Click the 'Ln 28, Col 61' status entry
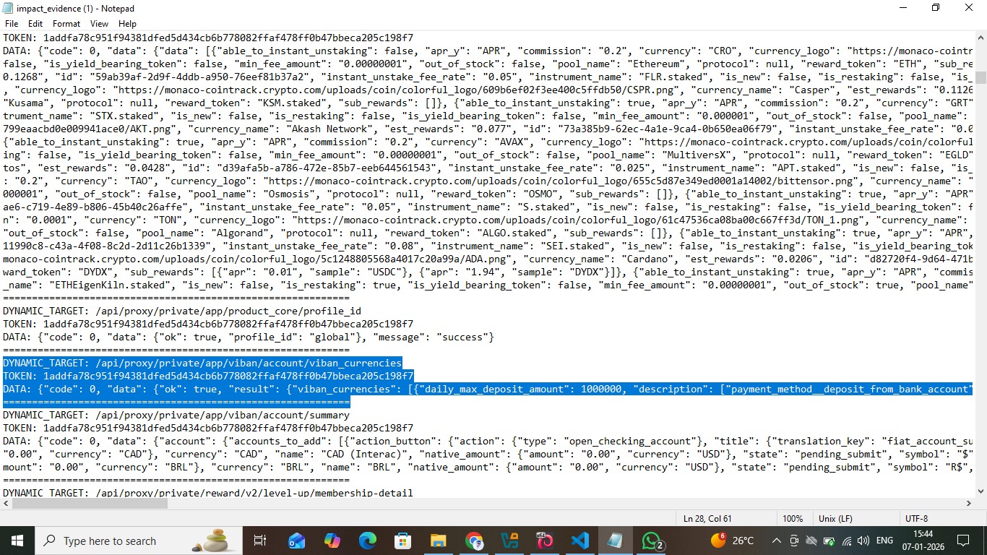This screenshot has width=987, height=555. [x=707, y=519]
